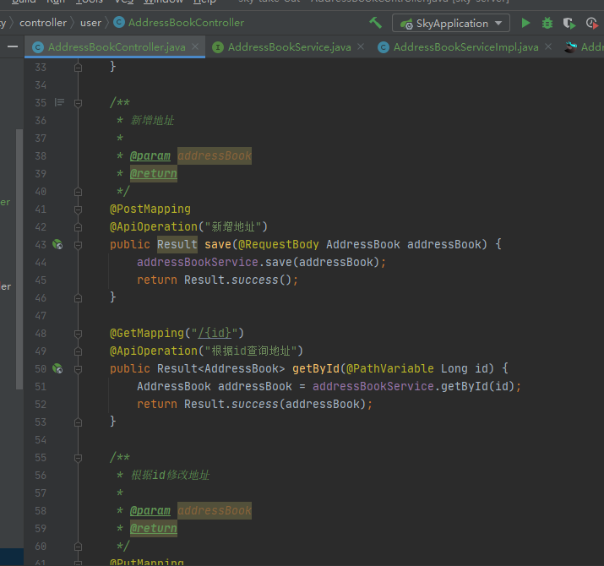Collapse the getById method at line 50
Viewport: 604px width, 566px height.
pyautogui.click(x=78, y=369)
